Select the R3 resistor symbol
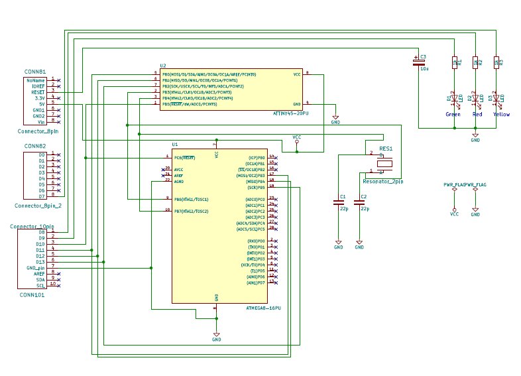Screen dimensions: 521x376 [496, 62]
